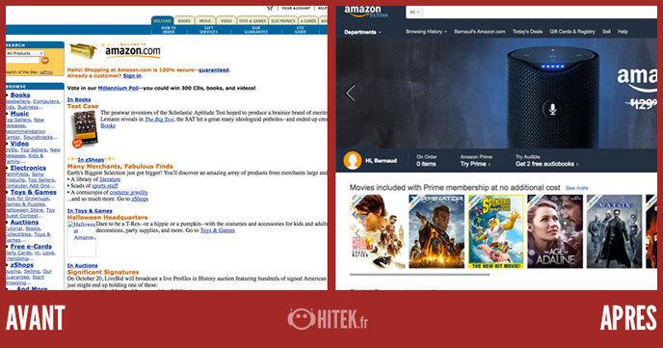Click Our Guarantee in blue bar
Screen dimensions: 663x348
pyautogui.click(x=255, y=30)
